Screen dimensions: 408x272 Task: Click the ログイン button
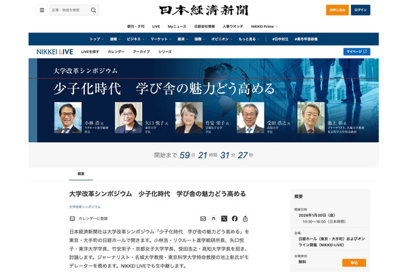coord(360,10)
